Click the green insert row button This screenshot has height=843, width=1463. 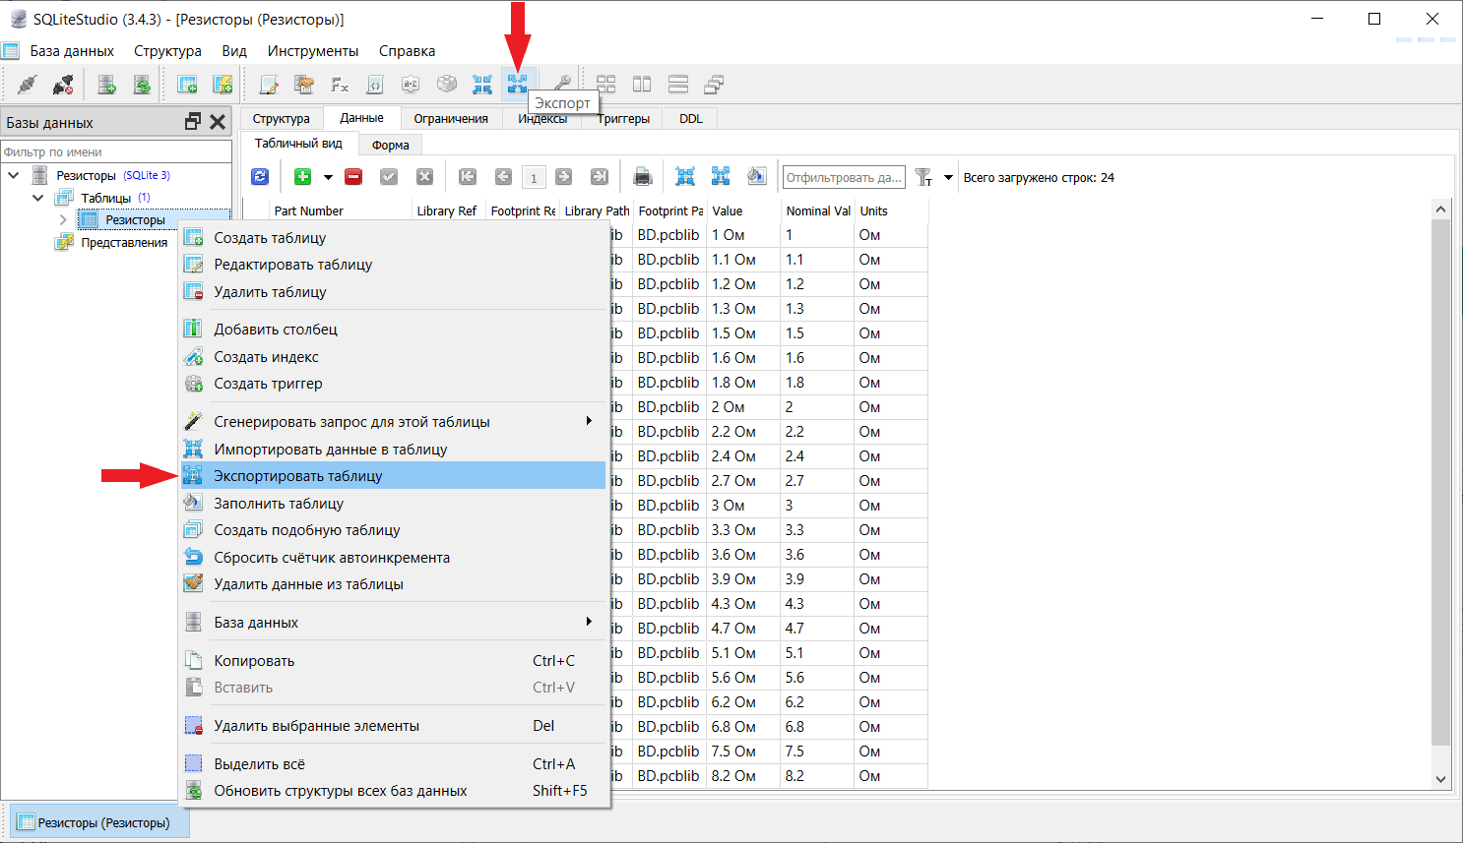pos(303,177)
